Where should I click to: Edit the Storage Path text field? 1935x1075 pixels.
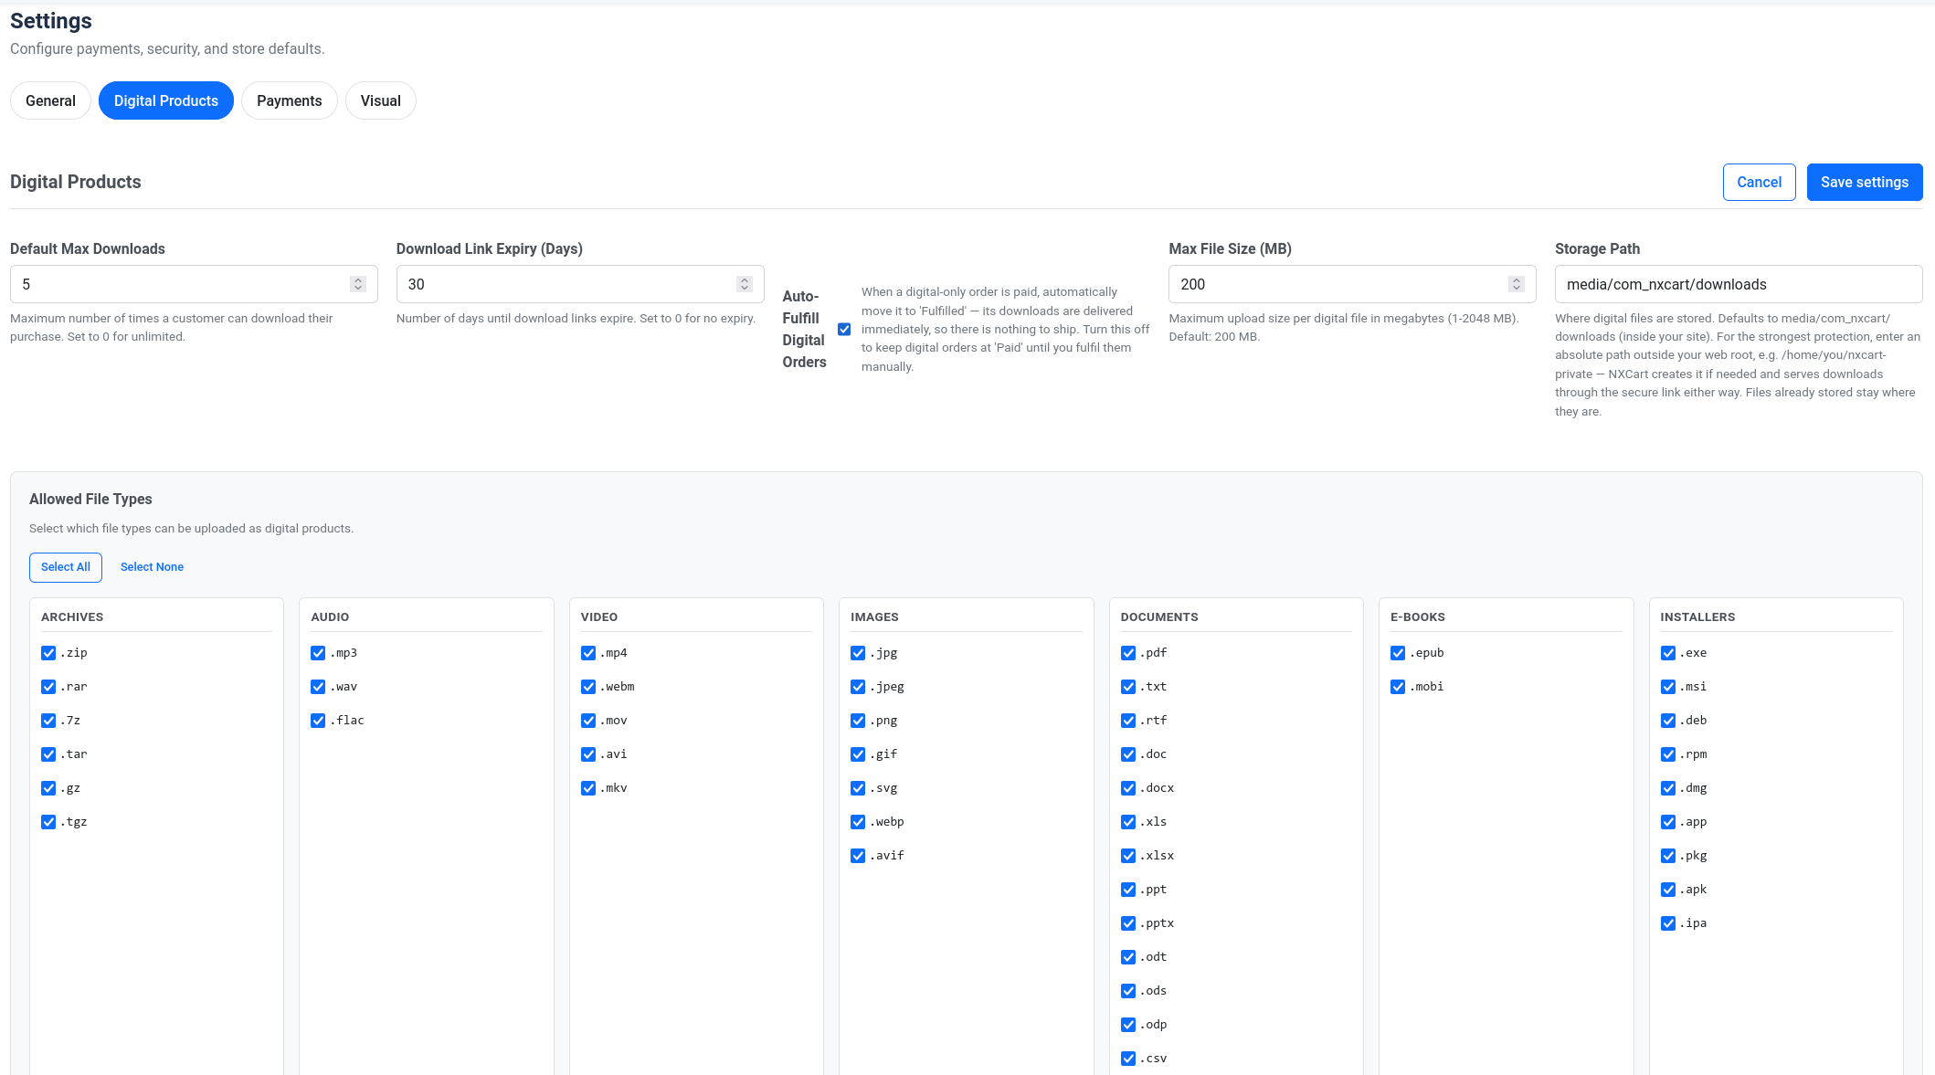pos(1739,284)
